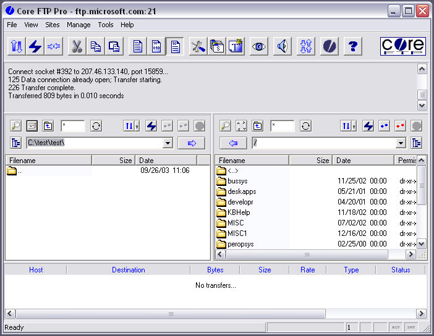Click the speaker sound icon
434x336 pixels.
283,46
